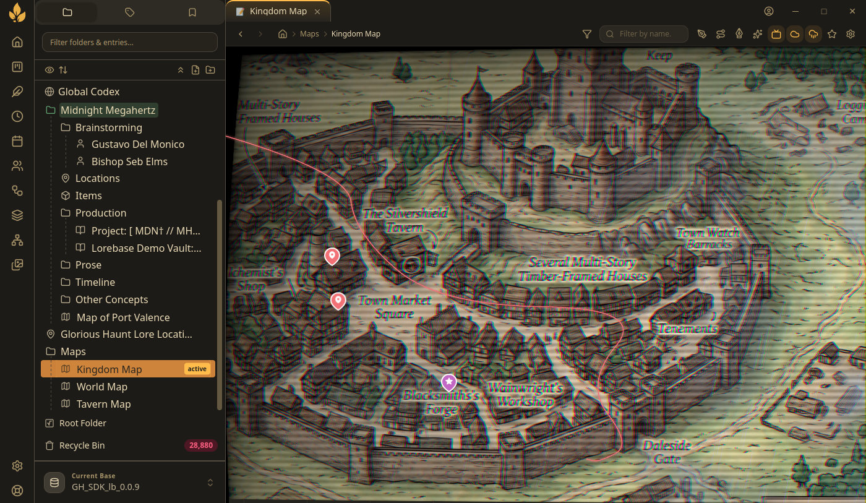866x503 pixels.
Task: Open map settings gear in toolbar
Action: pos(851,34)
